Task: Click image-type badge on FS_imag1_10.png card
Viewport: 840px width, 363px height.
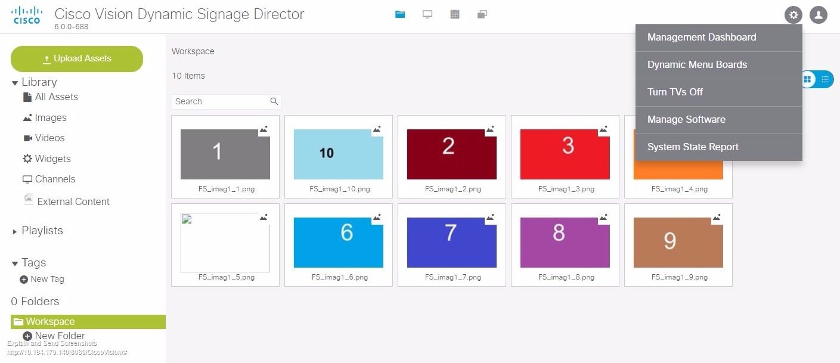Action: point(377,129)
